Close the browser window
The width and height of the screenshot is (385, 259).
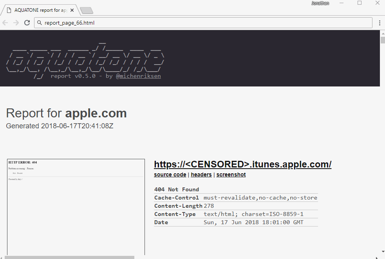[378, 3]
